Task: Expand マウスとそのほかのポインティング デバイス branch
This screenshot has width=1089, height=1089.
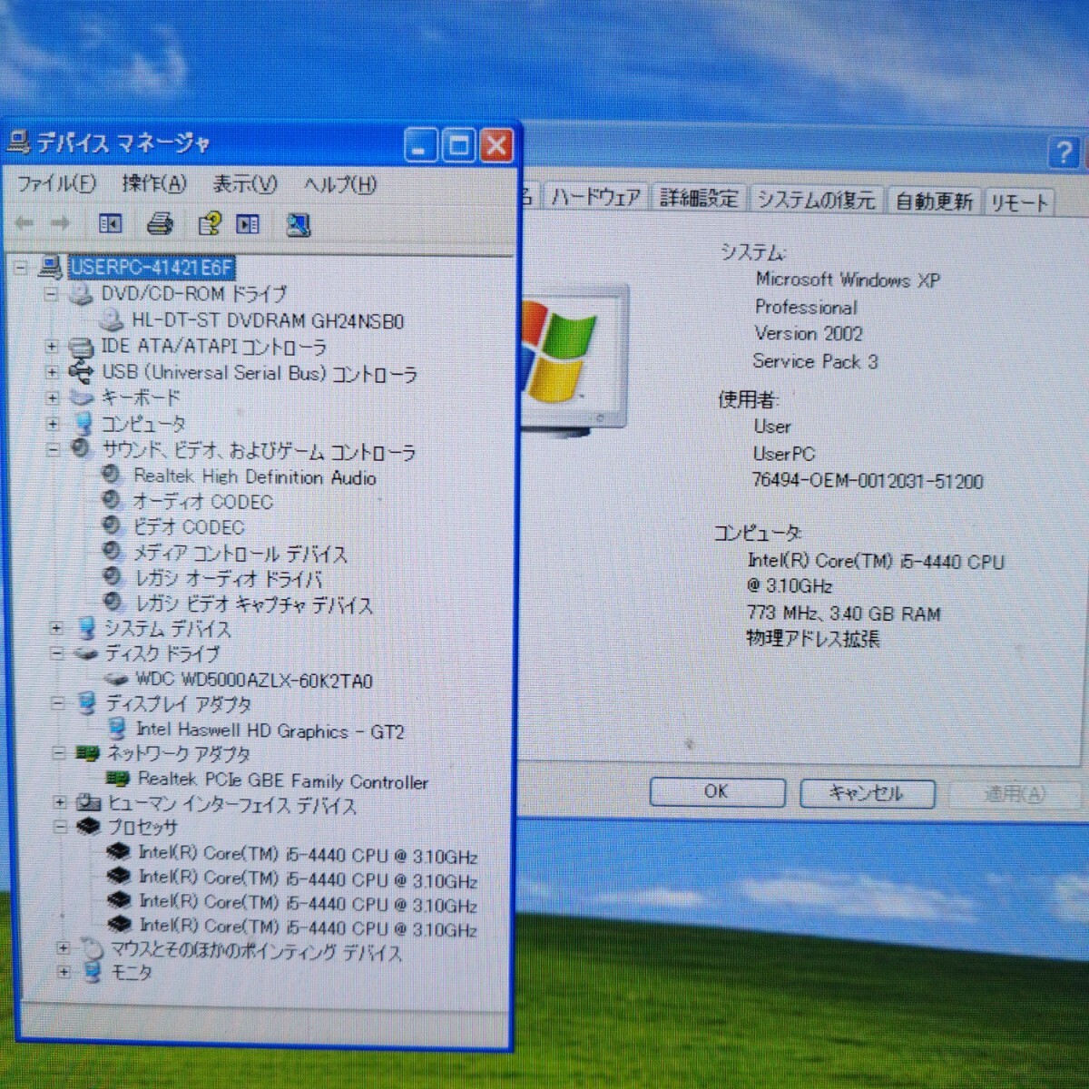Action: (x=63, y=948)
